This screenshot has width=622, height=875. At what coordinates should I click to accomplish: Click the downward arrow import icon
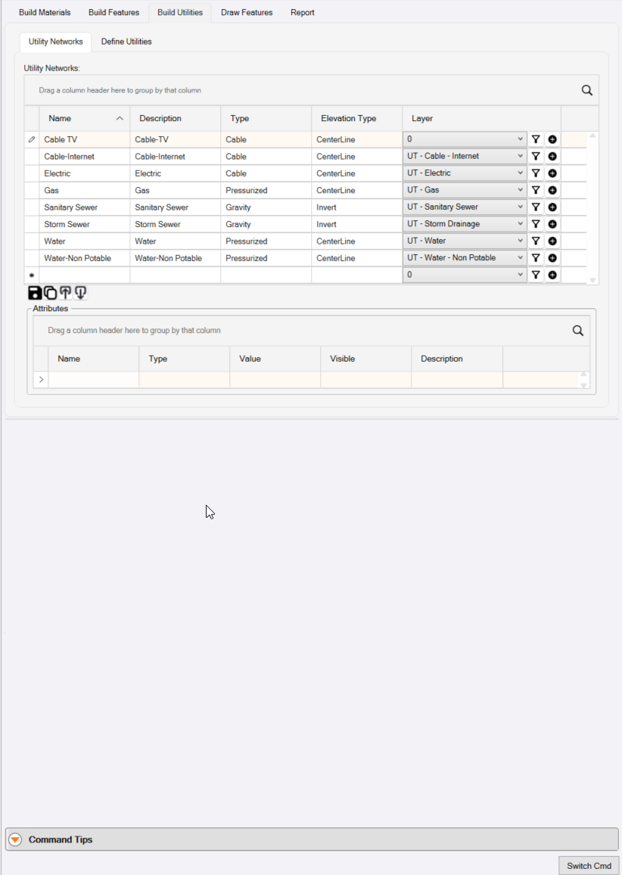click(x=80, y=292)
